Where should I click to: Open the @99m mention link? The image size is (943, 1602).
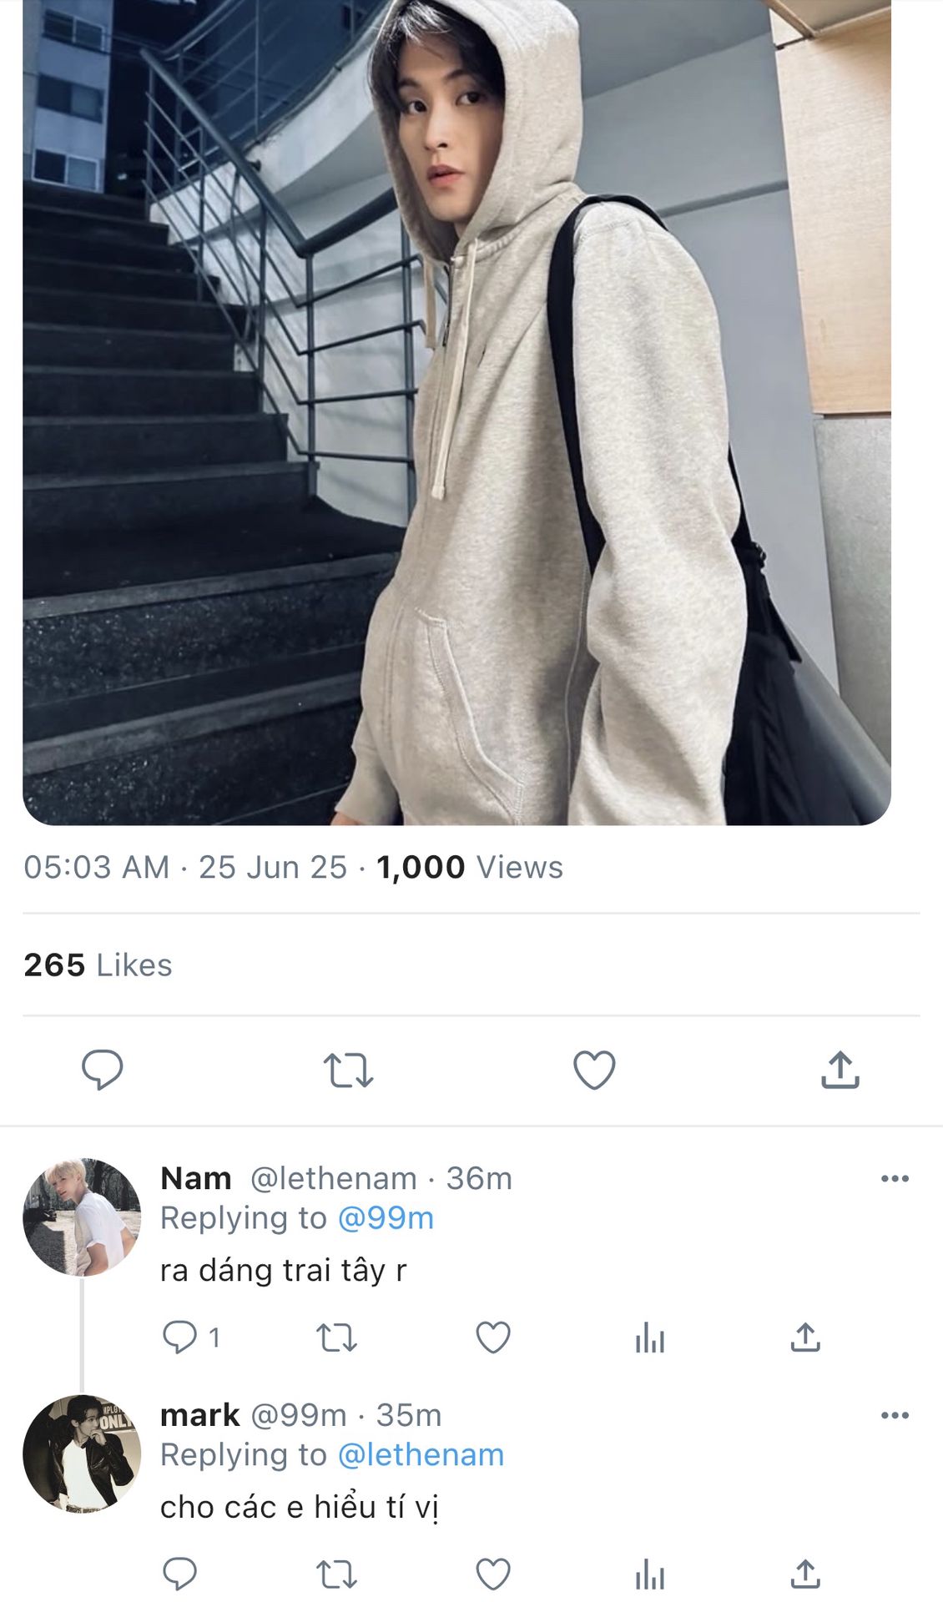(386, 1218)
